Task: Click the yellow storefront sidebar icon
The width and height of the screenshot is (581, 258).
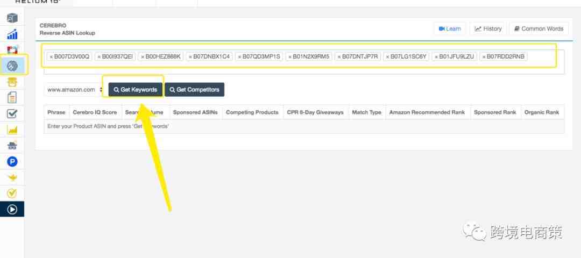Action: (x=12, y=82)
